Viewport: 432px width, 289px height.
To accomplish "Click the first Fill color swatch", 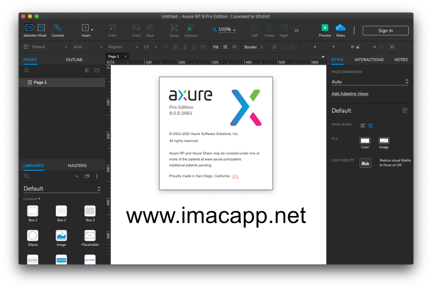I will click(x=225, y=47).
